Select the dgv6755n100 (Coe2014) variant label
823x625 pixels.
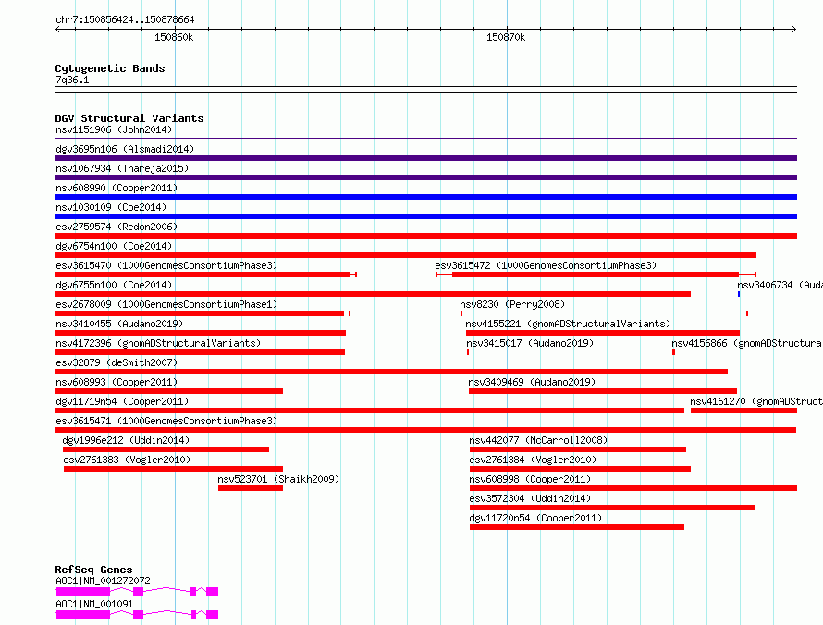(x=114, y=285)
